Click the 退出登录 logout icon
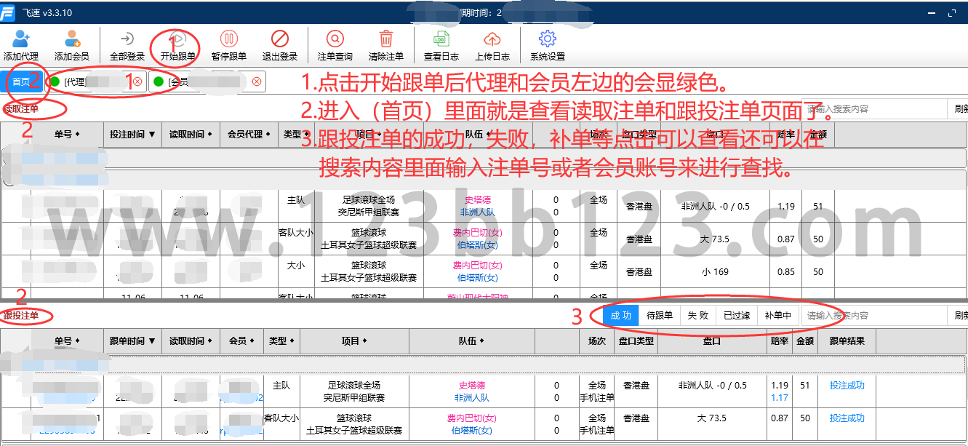968x446 pixels. click(280, 39)
